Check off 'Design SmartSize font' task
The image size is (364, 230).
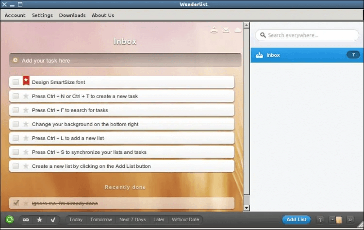[x=16, y=82]
